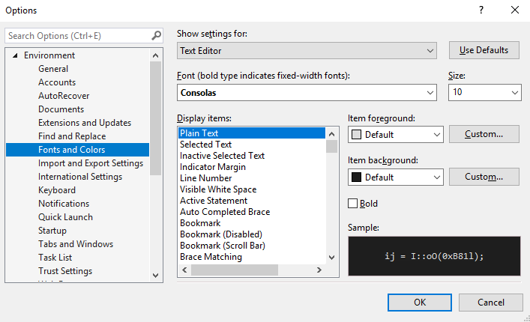Open International Settings page
The width and height of the screenshot is (530, 322).
(80, 177)
